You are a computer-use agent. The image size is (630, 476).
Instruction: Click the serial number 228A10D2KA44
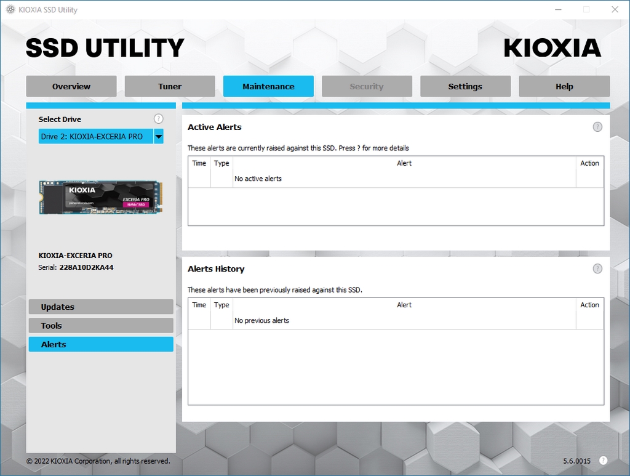tap(86, 267)
